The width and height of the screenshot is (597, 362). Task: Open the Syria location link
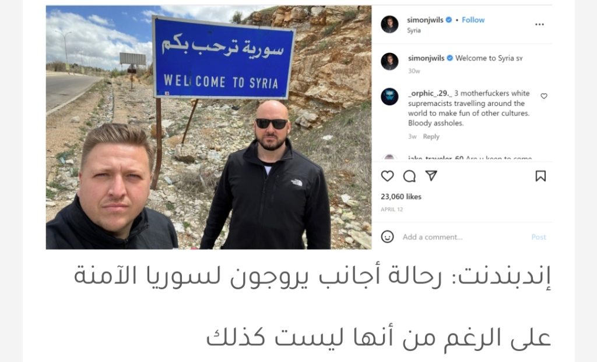(413, 30)
